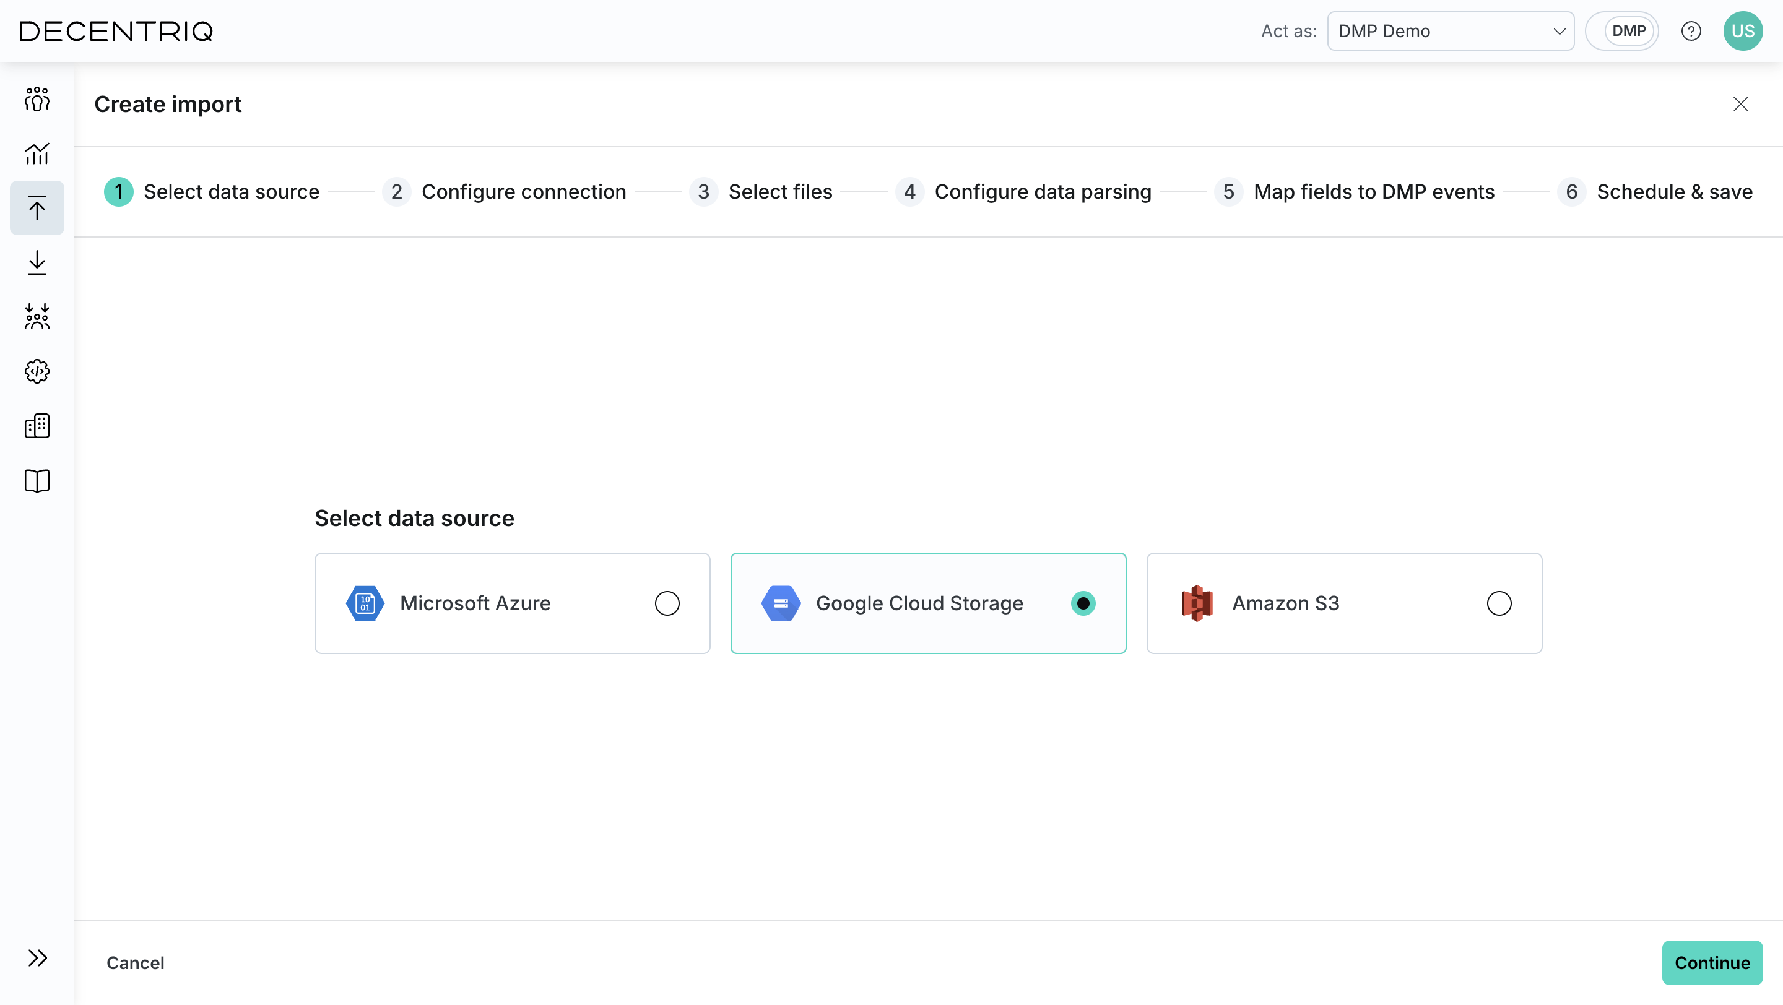Image resolution: width=1783 pixels, height=1005 pixels.
Task: Open the audiences people icon in sidebar
Action: [37, 99]
